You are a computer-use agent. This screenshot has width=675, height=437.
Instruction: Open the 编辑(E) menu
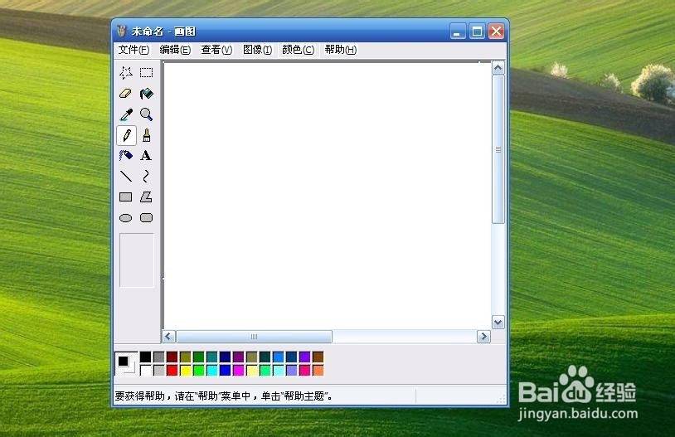tap(175, 50)
